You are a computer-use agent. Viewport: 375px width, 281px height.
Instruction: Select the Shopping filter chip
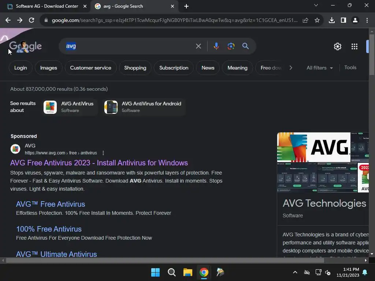(135, 68)
